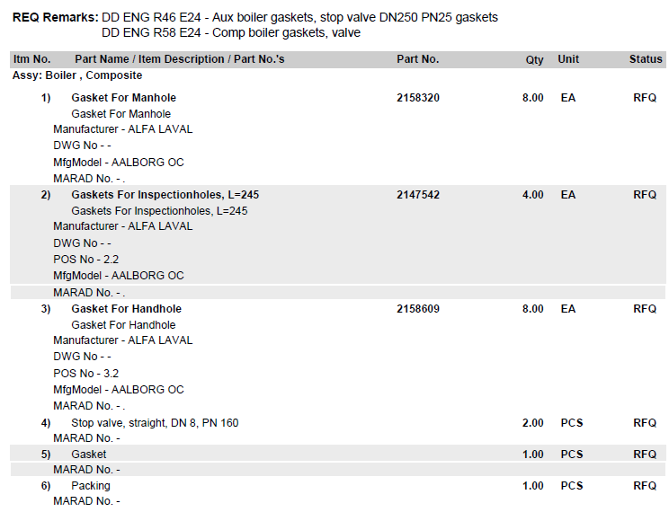669x512 pixels.
Task: Click the "Itm No." column header
Action: point(31,59)
